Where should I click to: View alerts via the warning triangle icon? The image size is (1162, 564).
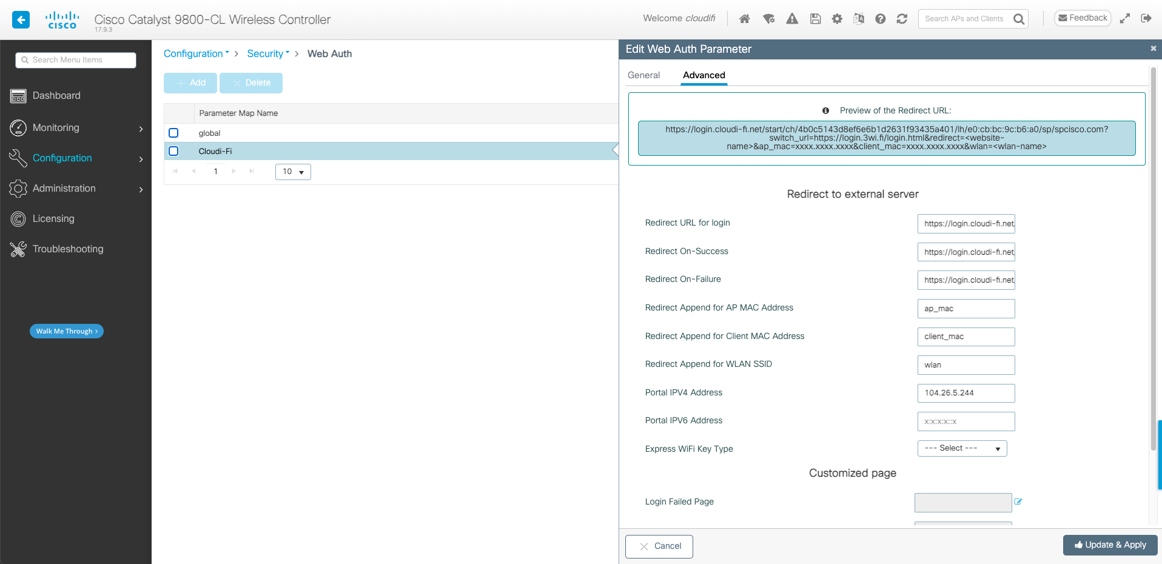792,19
